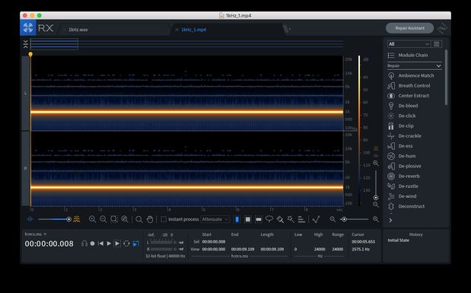Open the h:m:s.ms time format dropdown
471x293 pixels.
point(36,234)
